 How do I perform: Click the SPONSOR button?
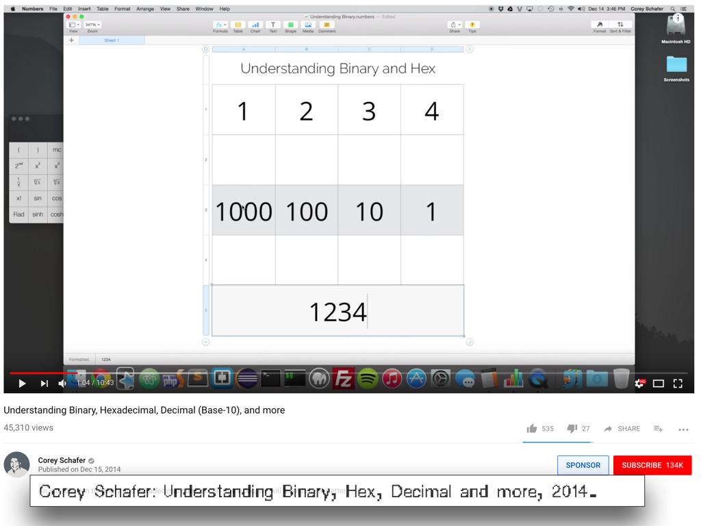point(583,465)
